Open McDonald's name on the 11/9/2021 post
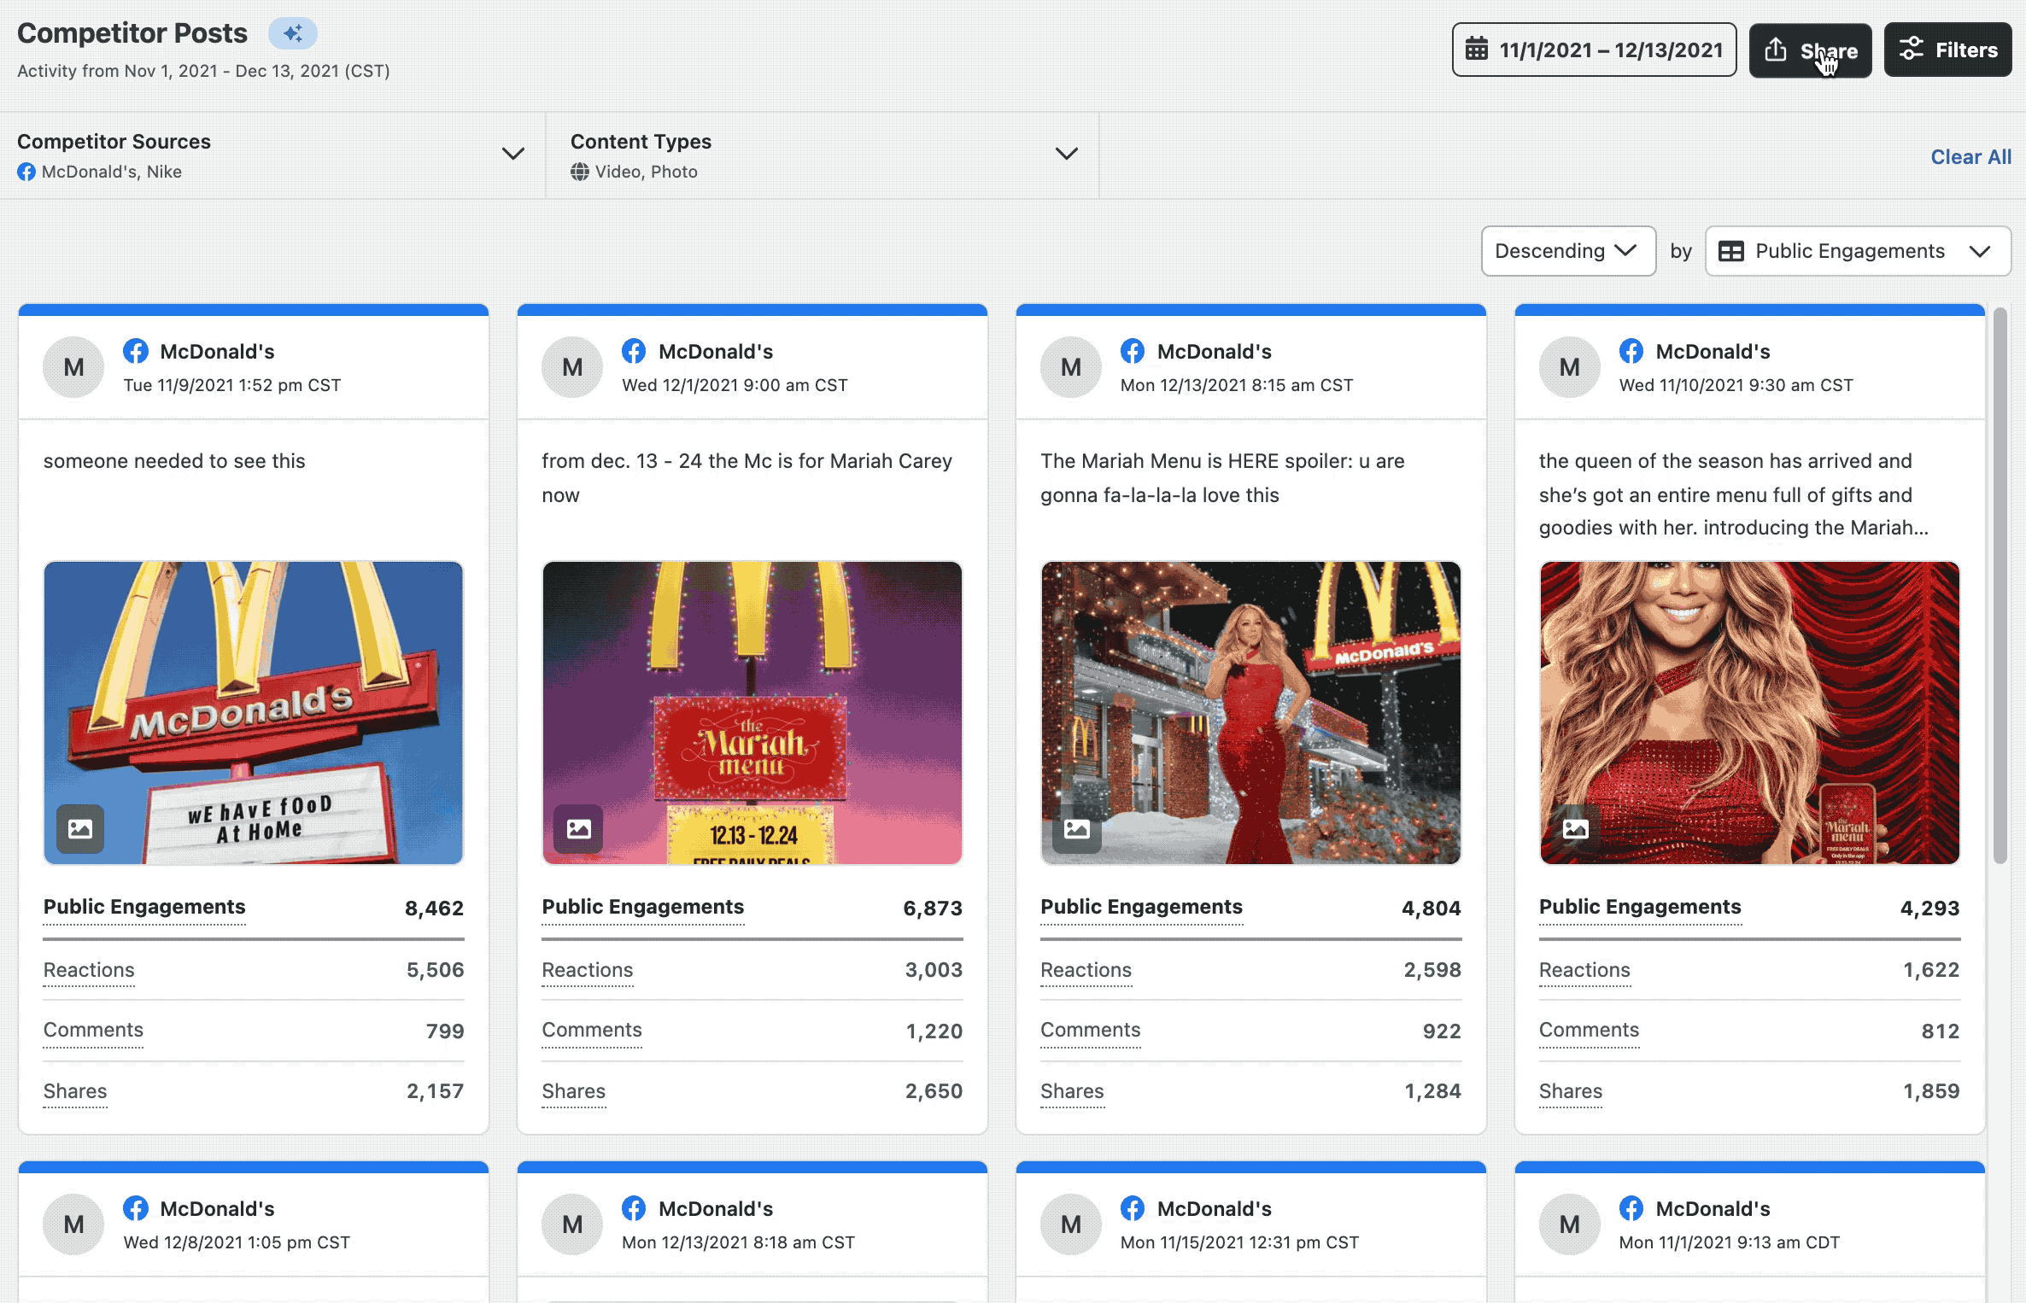 tap(217, 352)
